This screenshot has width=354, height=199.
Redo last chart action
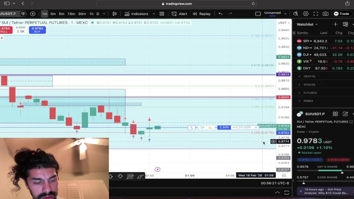[230, 14]
